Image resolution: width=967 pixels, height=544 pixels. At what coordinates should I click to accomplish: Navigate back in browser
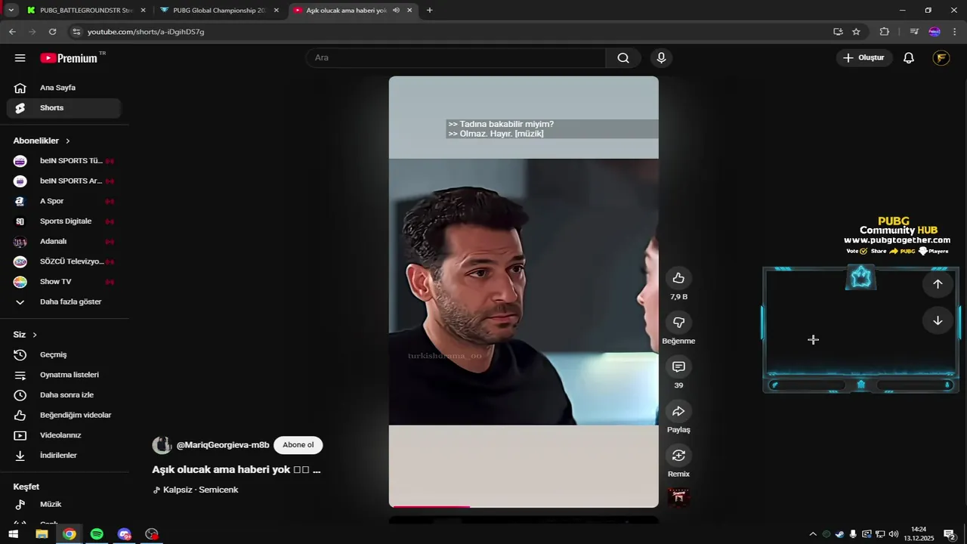12,32
